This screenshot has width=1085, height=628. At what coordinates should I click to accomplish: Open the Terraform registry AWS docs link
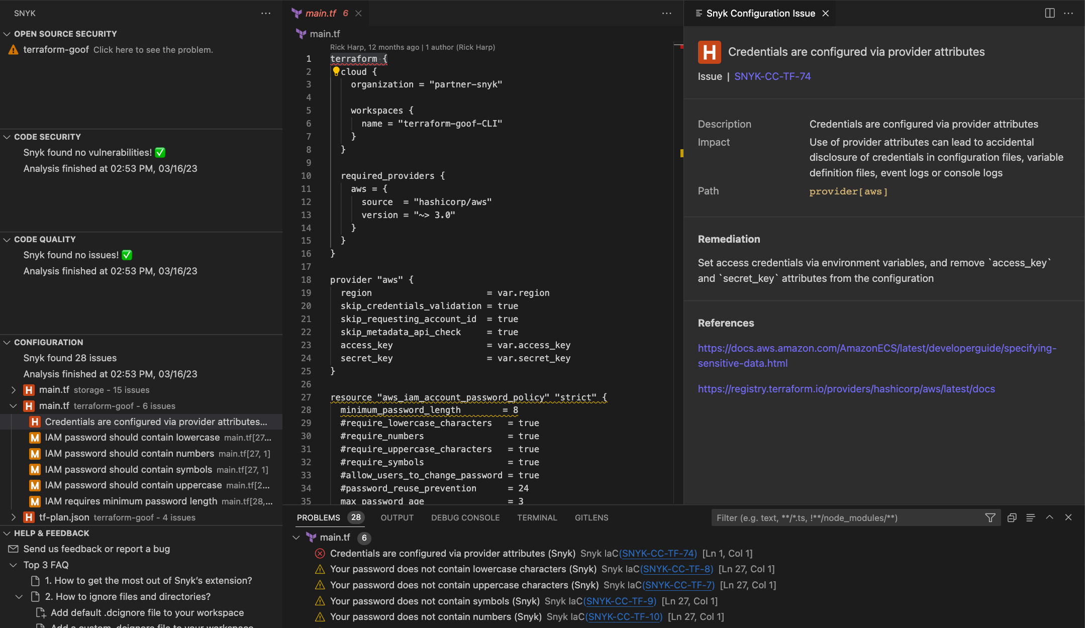tap(846, 389)
